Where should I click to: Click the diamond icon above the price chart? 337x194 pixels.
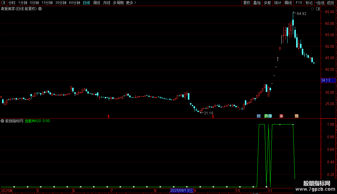312,9
